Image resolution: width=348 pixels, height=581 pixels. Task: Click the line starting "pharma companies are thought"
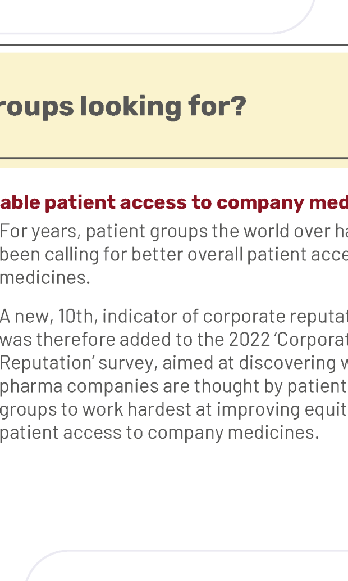(174, 386)
